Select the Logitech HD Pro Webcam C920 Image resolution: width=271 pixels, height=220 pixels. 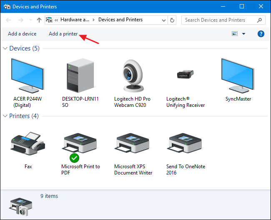coord(133,76)
